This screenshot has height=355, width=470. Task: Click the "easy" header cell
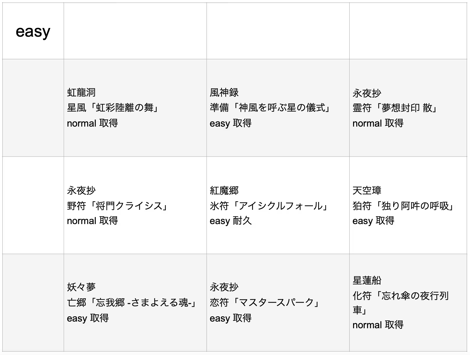pyautogui.click(x=33, y=31)
